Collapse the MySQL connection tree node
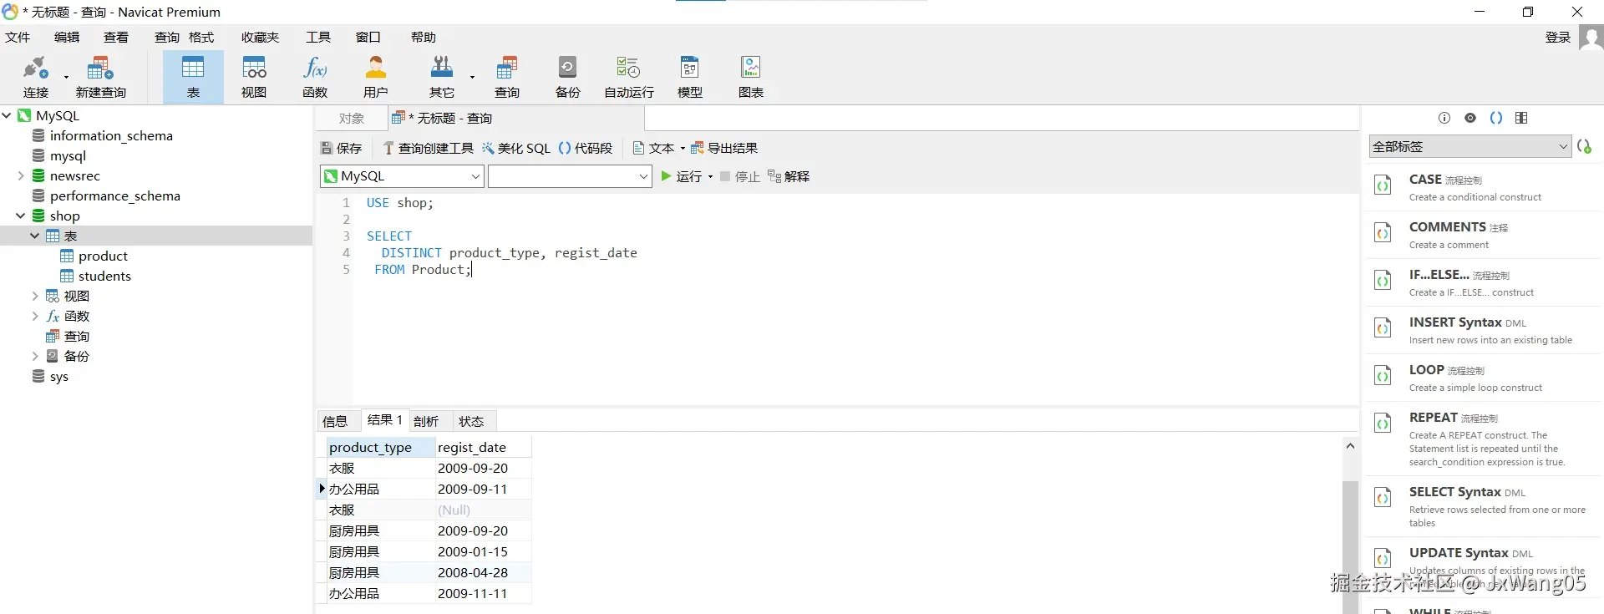The height and width of the screenshot is (614, 1604). coord(7,115)
